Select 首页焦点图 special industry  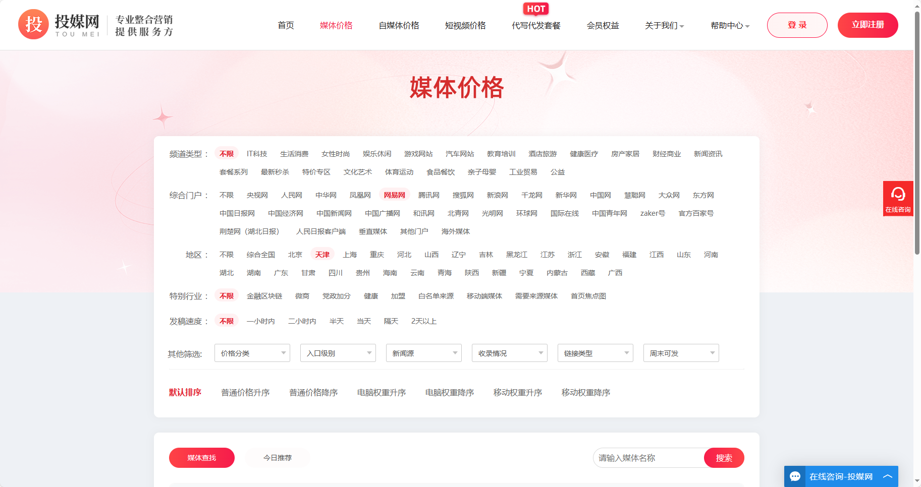[588, 296]
